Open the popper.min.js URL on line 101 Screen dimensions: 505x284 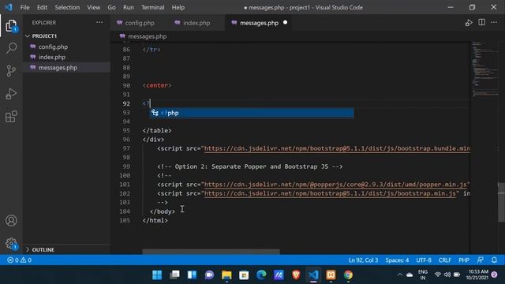click(335, 185)
